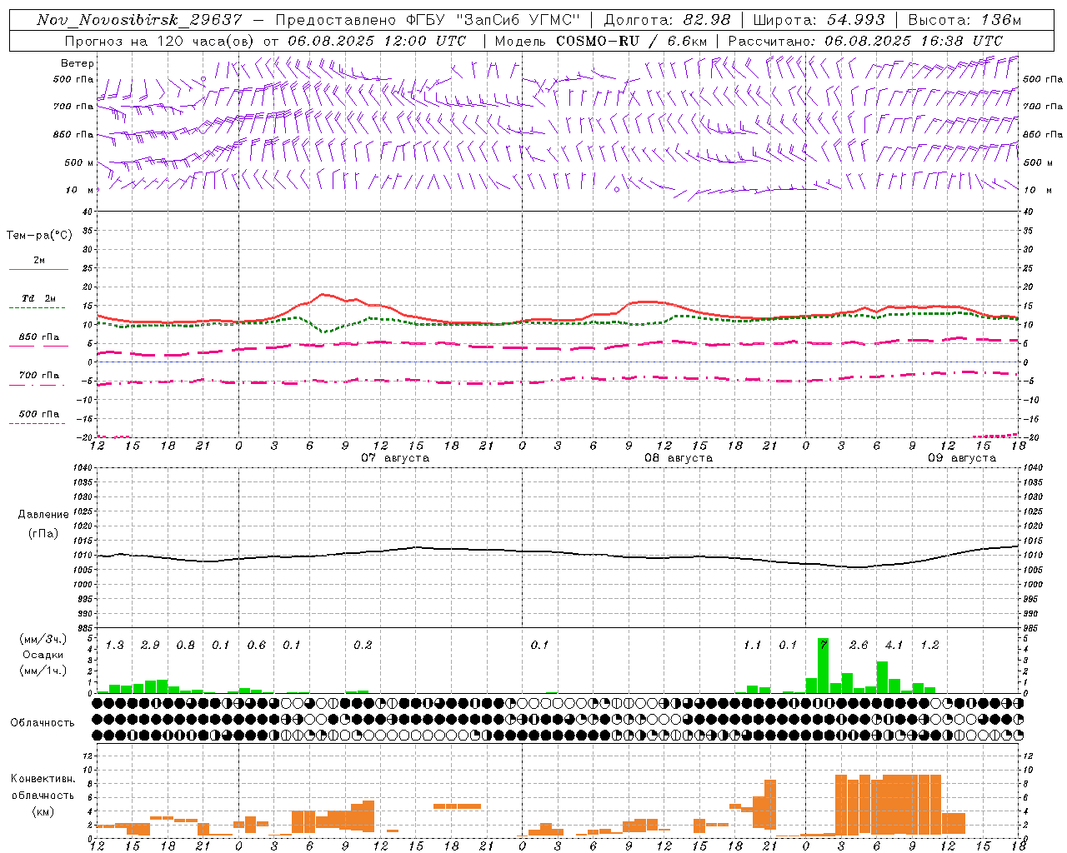Click the 0.6 precipitation total value

click(x=257, y=646)
